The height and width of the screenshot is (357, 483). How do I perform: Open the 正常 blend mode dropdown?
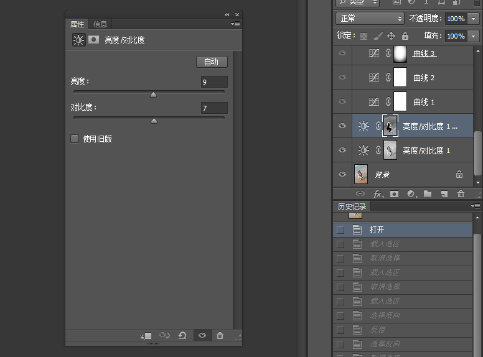click(370, 19)
